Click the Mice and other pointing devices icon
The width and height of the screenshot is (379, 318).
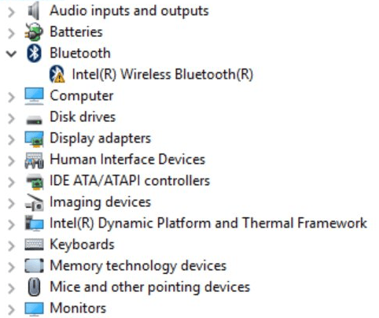coord(34,287)
